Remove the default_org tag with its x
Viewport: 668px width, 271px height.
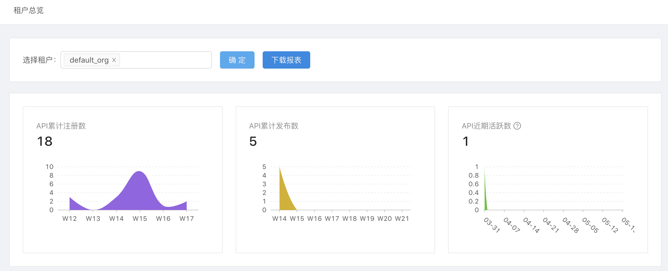(114, 60)
